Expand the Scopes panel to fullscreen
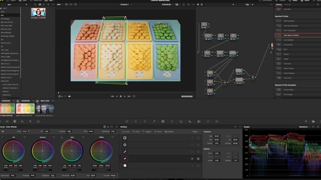This screenshot has width=321, height=180. pyautogui.click(x=318, y=127)
